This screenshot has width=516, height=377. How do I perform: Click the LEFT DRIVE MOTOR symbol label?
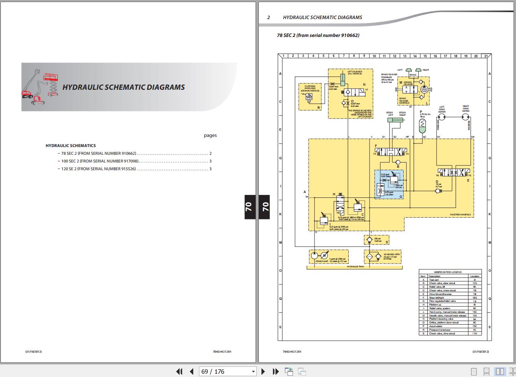click(x=442, y=109)
